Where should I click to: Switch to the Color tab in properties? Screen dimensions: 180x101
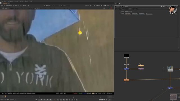[x=130, y=9]
